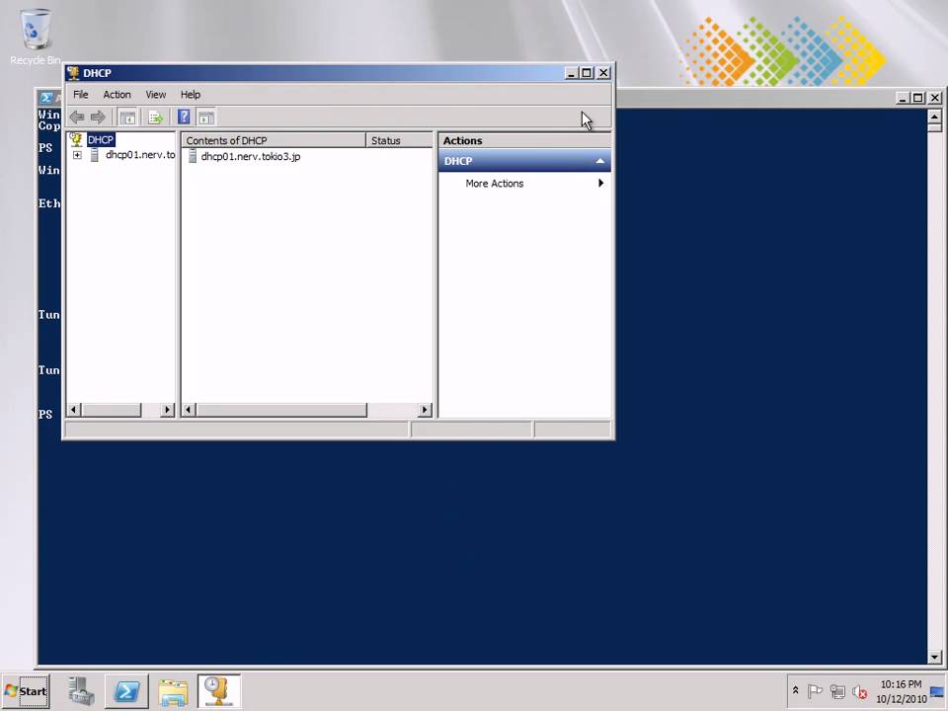Click the contents pane's right scroll arrow
This screenshot has width=948, height=711.
[x=425, y=410]
